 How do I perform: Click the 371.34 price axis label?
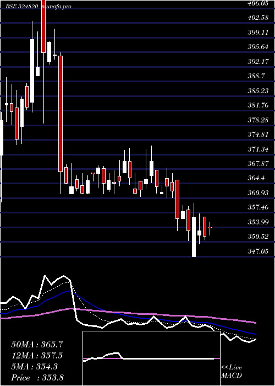(x=257, y=149)
